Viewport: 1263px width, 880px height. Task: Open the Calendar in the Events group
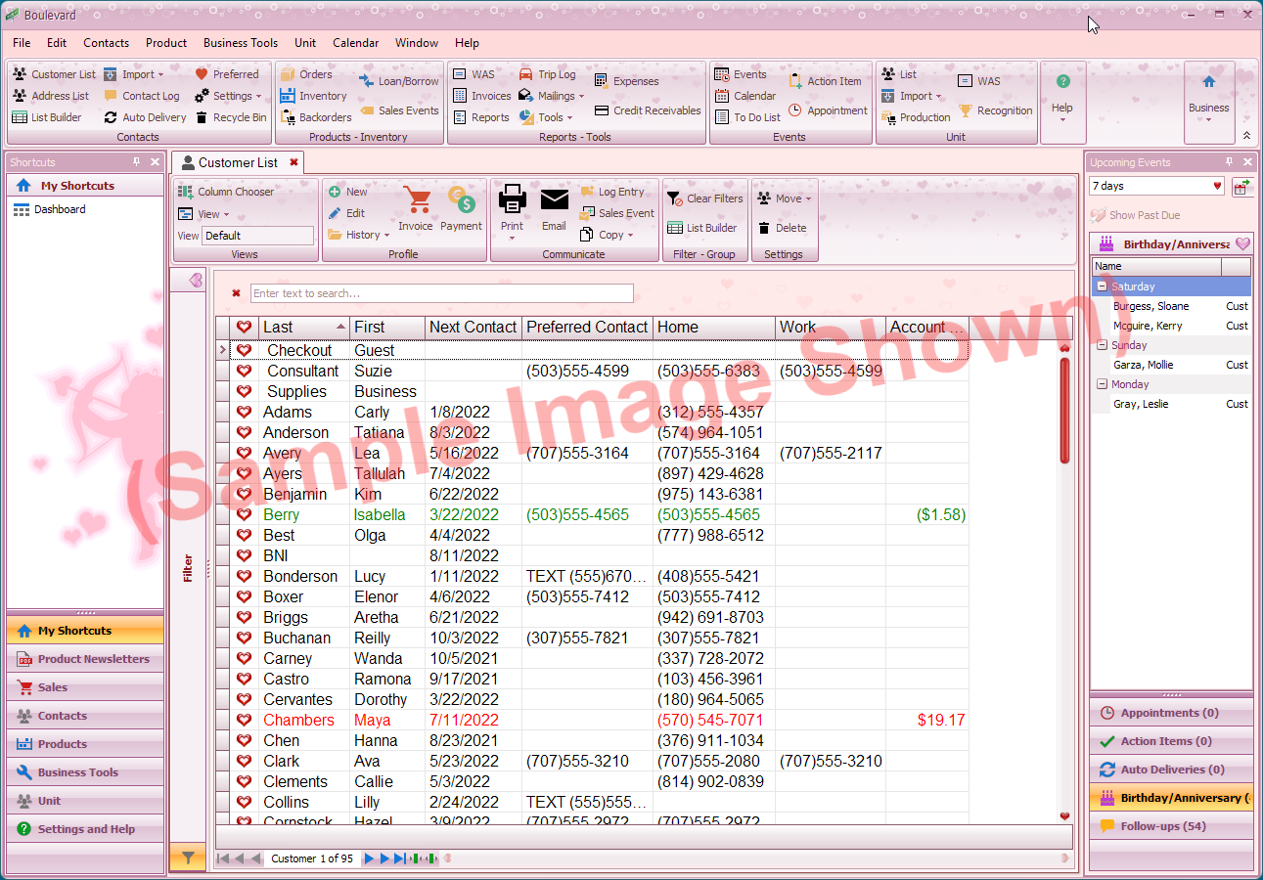click(748, 95)
